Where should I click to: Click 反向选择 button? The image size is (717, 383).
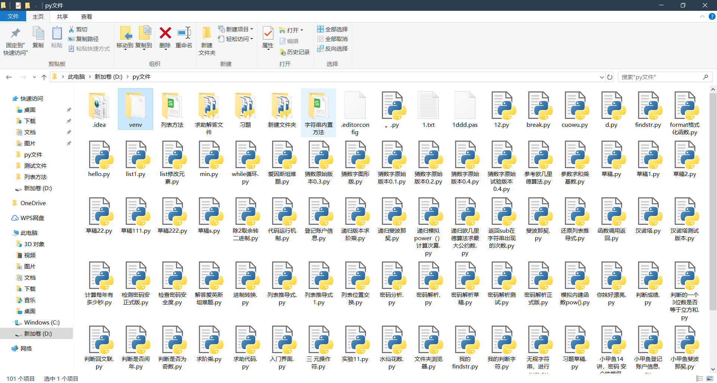(332, 48)
